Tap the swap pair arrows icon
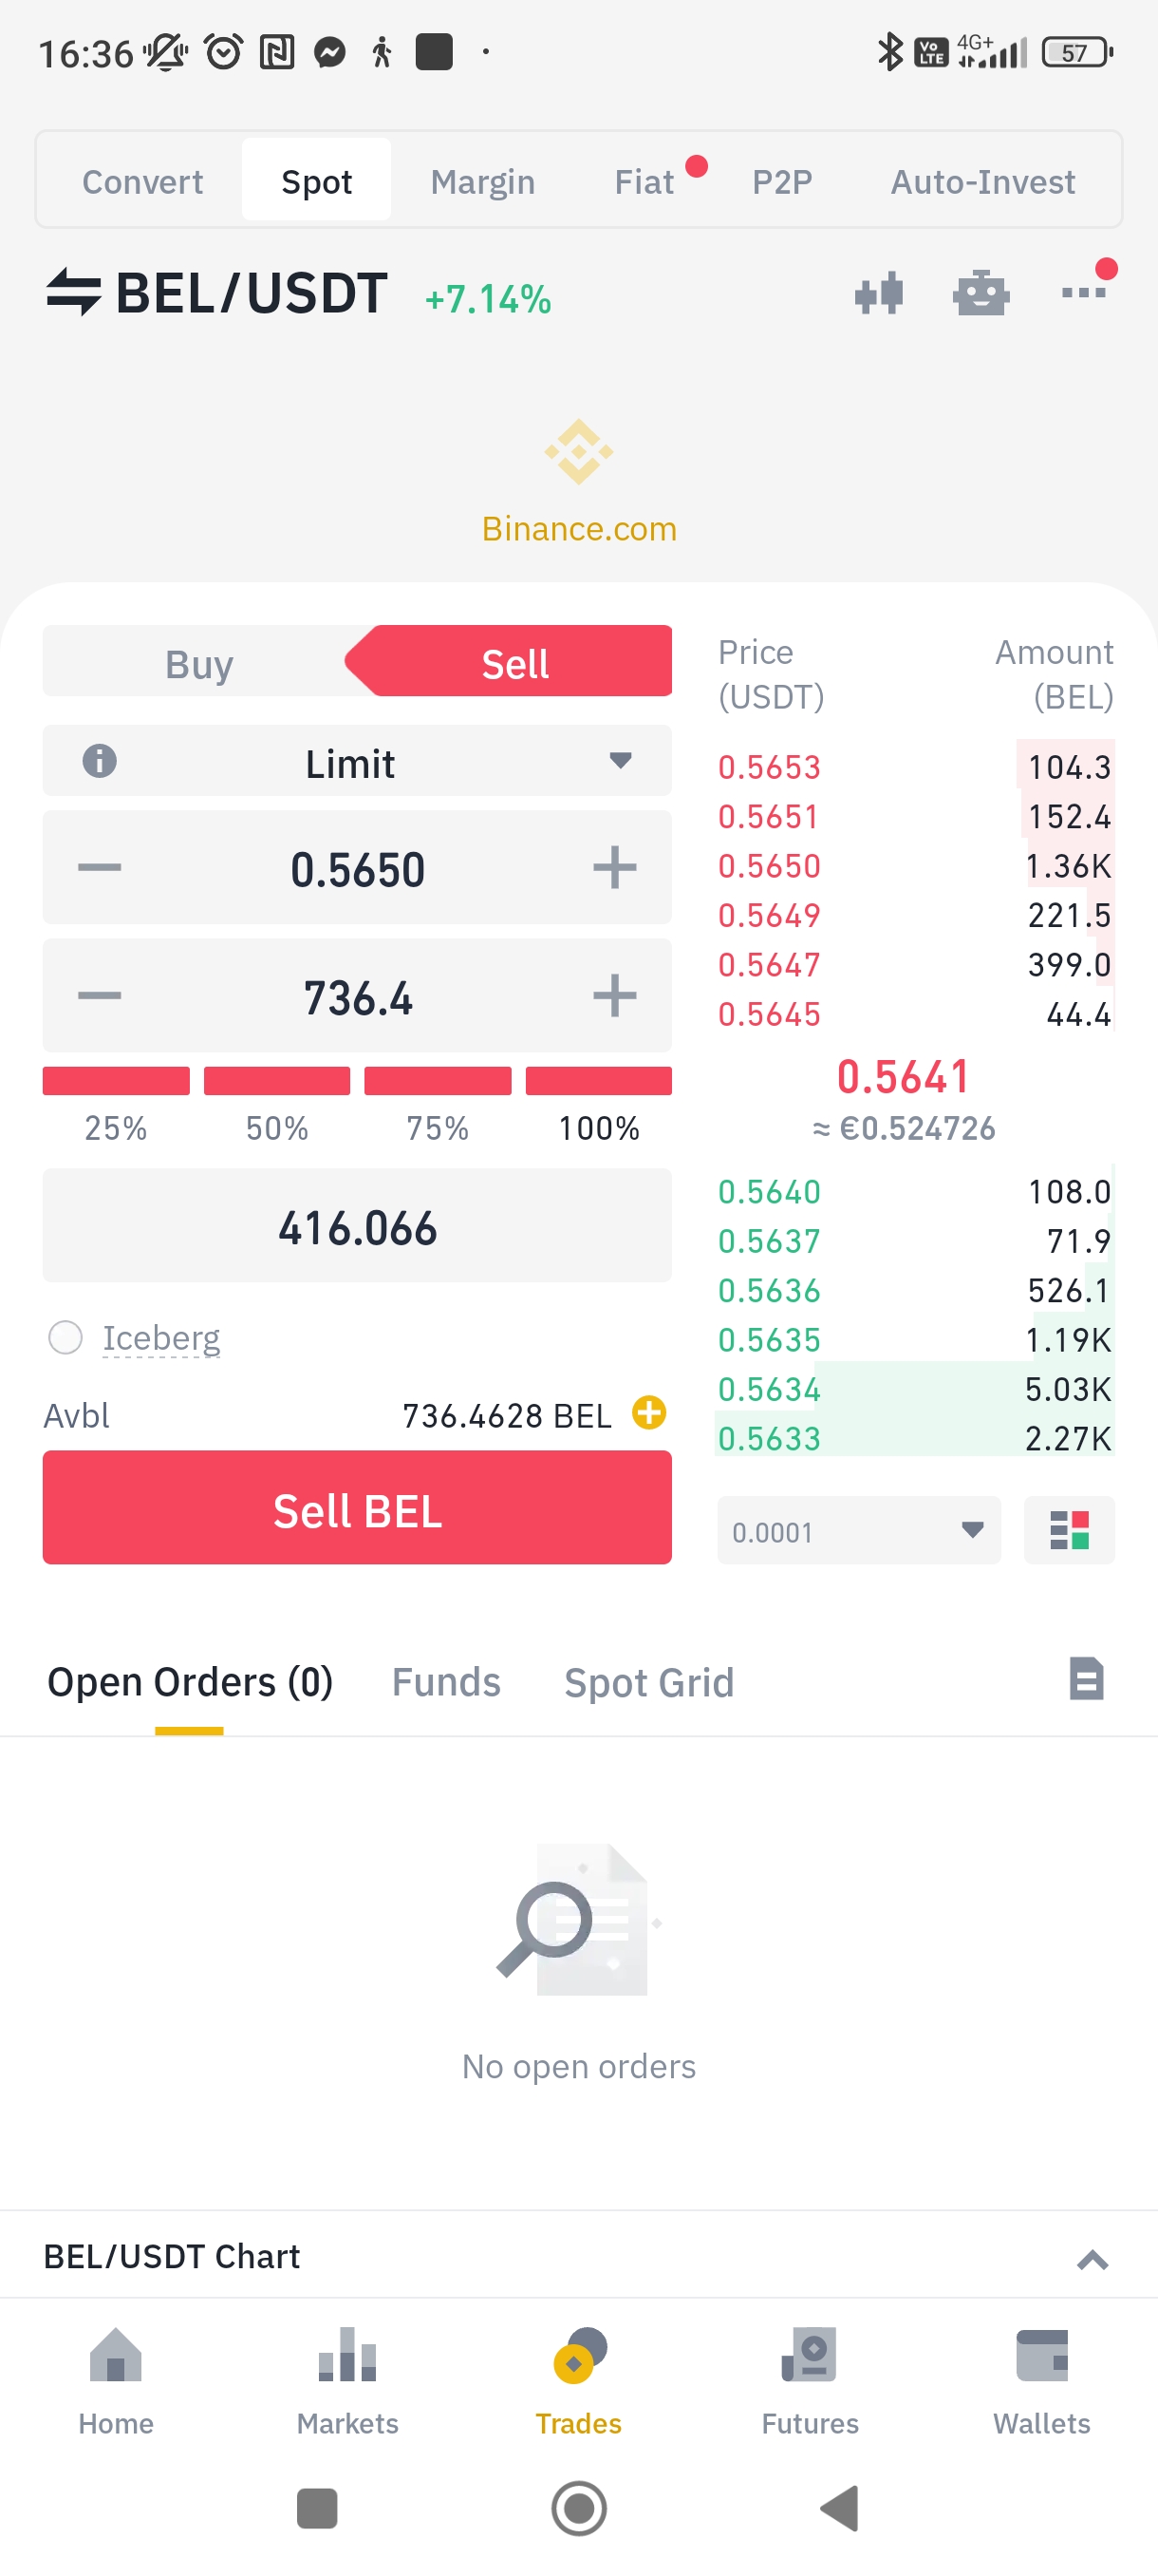1158x2576 pixels. point(73,293)
